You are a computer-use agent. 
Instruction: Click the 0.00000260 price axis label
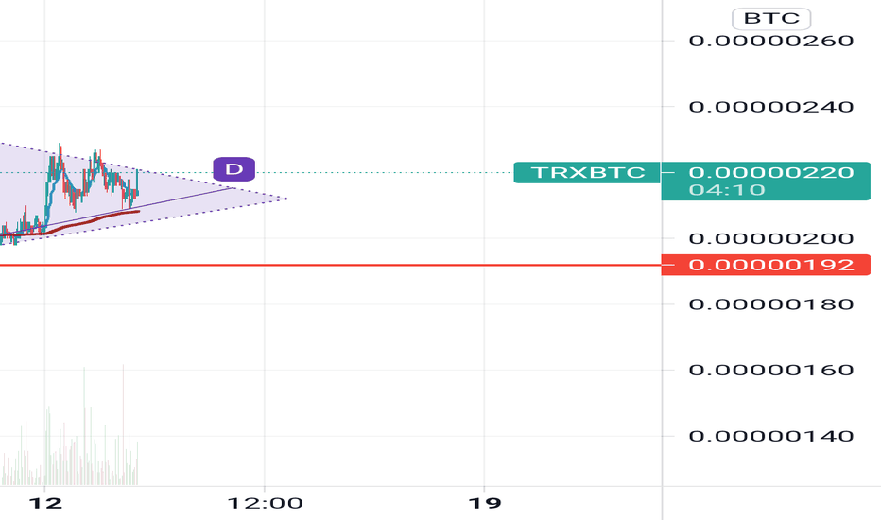pyautogui.click(x=771, y=41)
